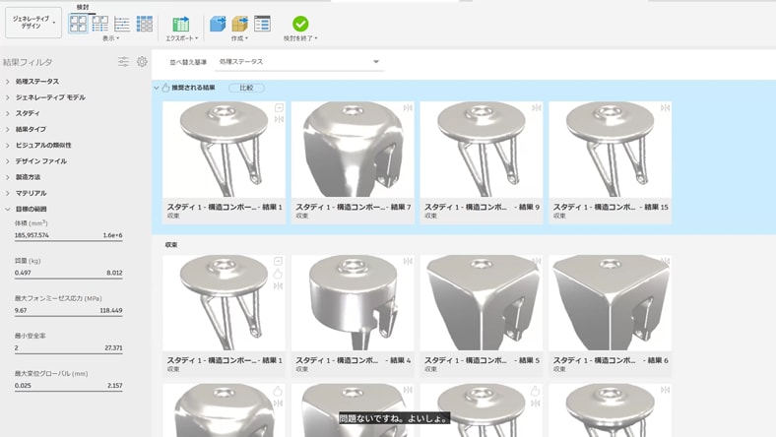The height and width of the screenshot is (437, 776).
Task: Click the green checkmark finish-explore icon
Action: (x=300, y=24)
